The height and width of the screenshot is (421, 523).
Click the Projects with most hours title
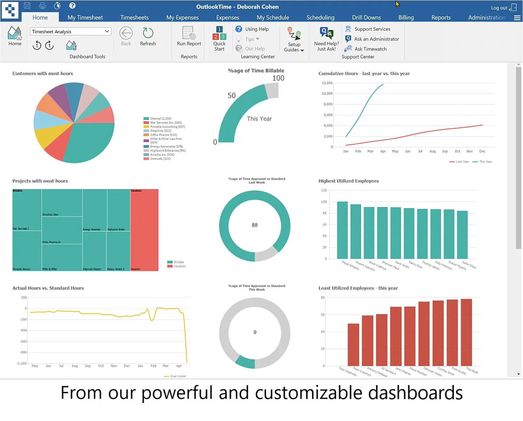click(x=40, y=181)
